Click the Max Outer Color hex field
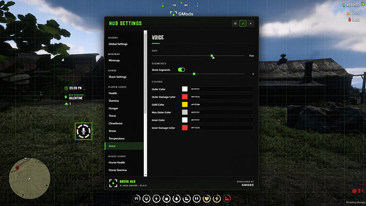The height and width of the screenshot is (206, 366). point(221,113)
